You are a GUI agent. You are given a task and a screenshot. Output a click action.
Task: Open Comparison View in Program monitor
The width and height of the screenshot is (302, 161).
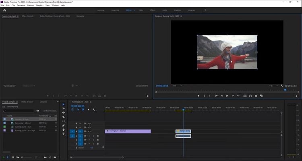tap(261, 96)
